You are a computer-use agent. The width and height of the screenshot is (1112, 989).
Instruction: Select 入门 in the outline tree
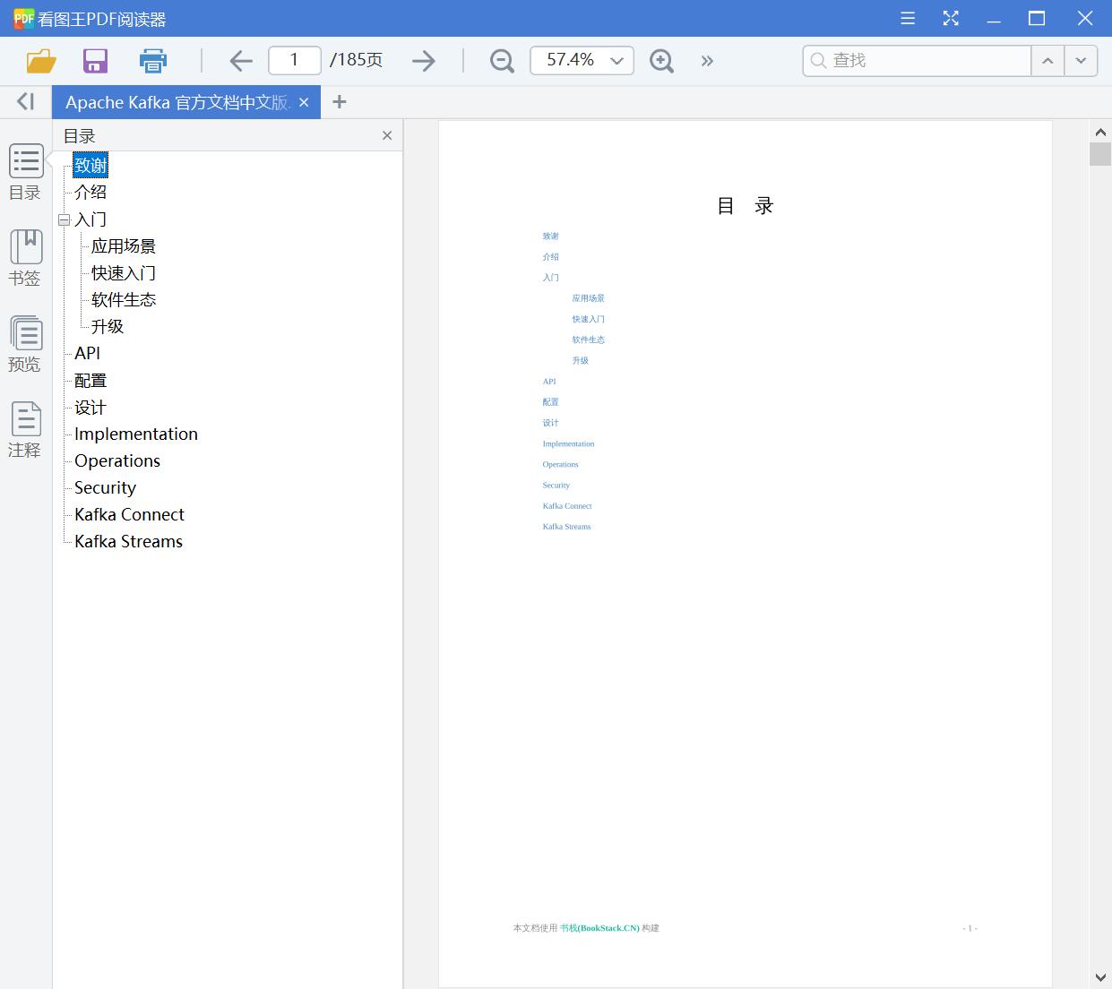click(91, 219)
